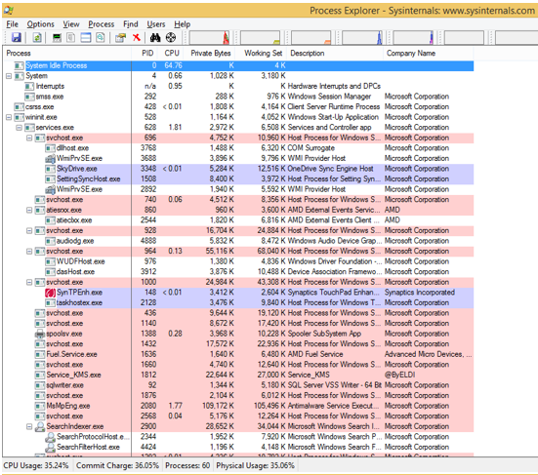Open the File menu
Image resolution: width=538 pixels, height=475 pixels.
12,24
